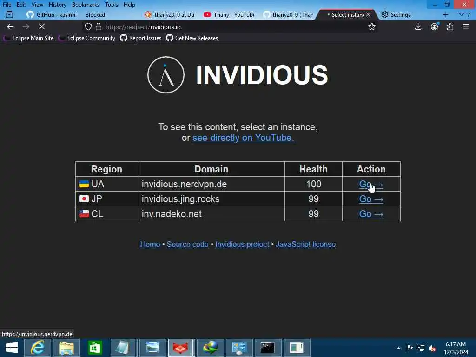Select the invidious.nerdvpn.de domain text
This screenshot has height=357, width=476.
click(x=184, y=184)
